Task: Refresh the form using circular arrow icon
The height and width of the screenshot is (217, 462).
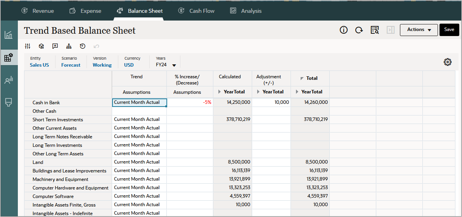Action: (359, 30)
